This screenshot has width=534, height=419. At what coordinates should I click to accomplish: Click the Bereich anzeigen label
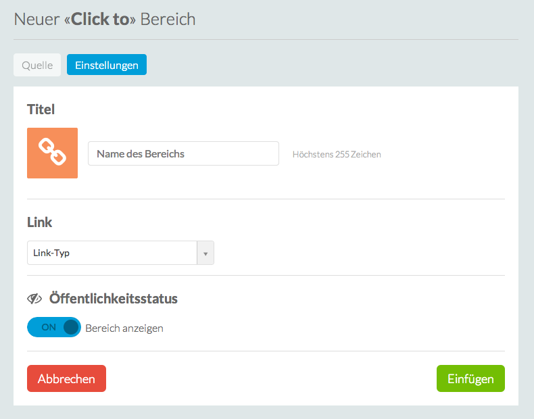pyautogui.click(x=124, y=328)
